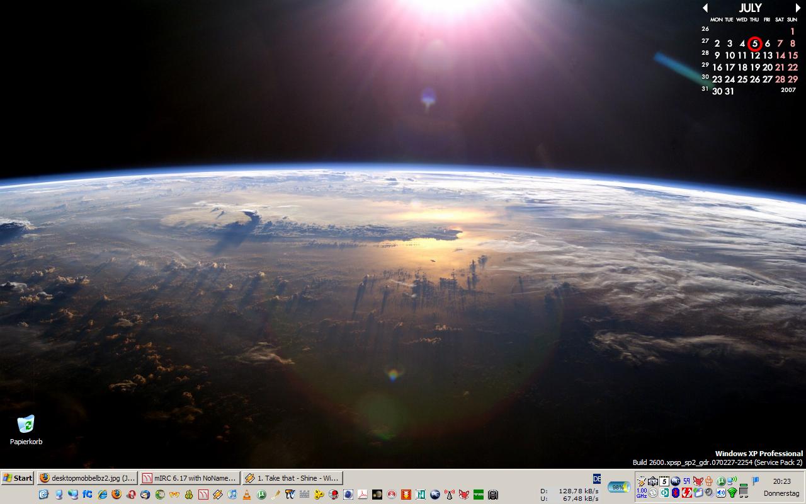Click upload speed 67,48 kB/s readout

coord(581,498)
